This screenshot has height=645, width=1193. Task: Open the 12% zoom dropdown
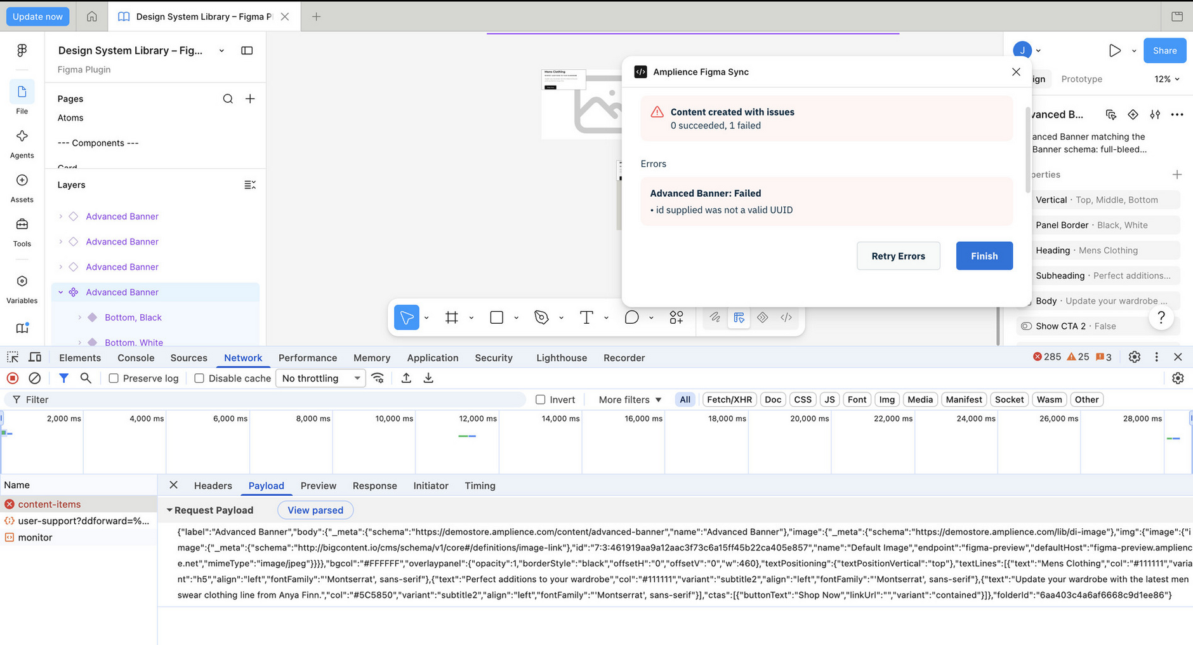[1167, 79]
